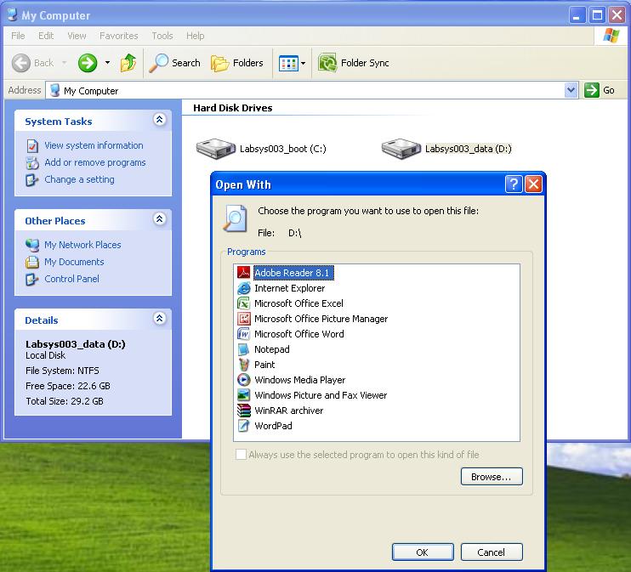Screen dimensions: 631x572
Task: Open the Help menu
Action: pos(196,36)
